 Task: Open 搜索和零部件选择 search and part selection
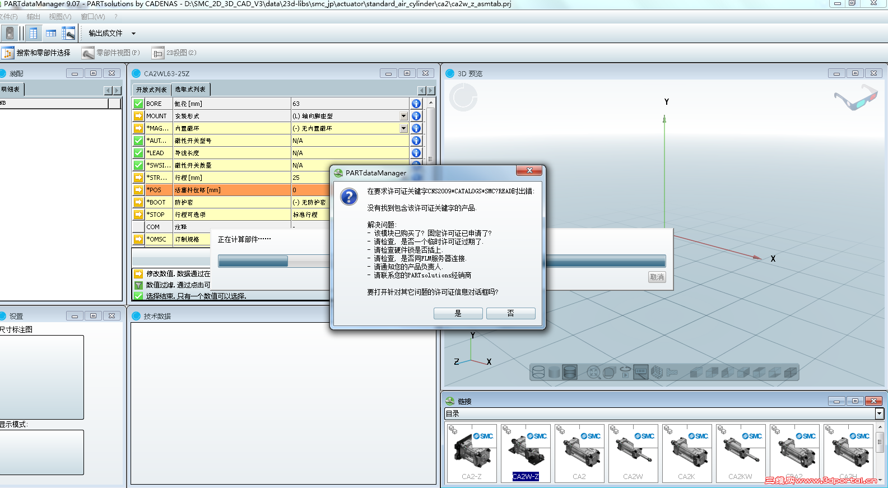(x=37, y=53)
